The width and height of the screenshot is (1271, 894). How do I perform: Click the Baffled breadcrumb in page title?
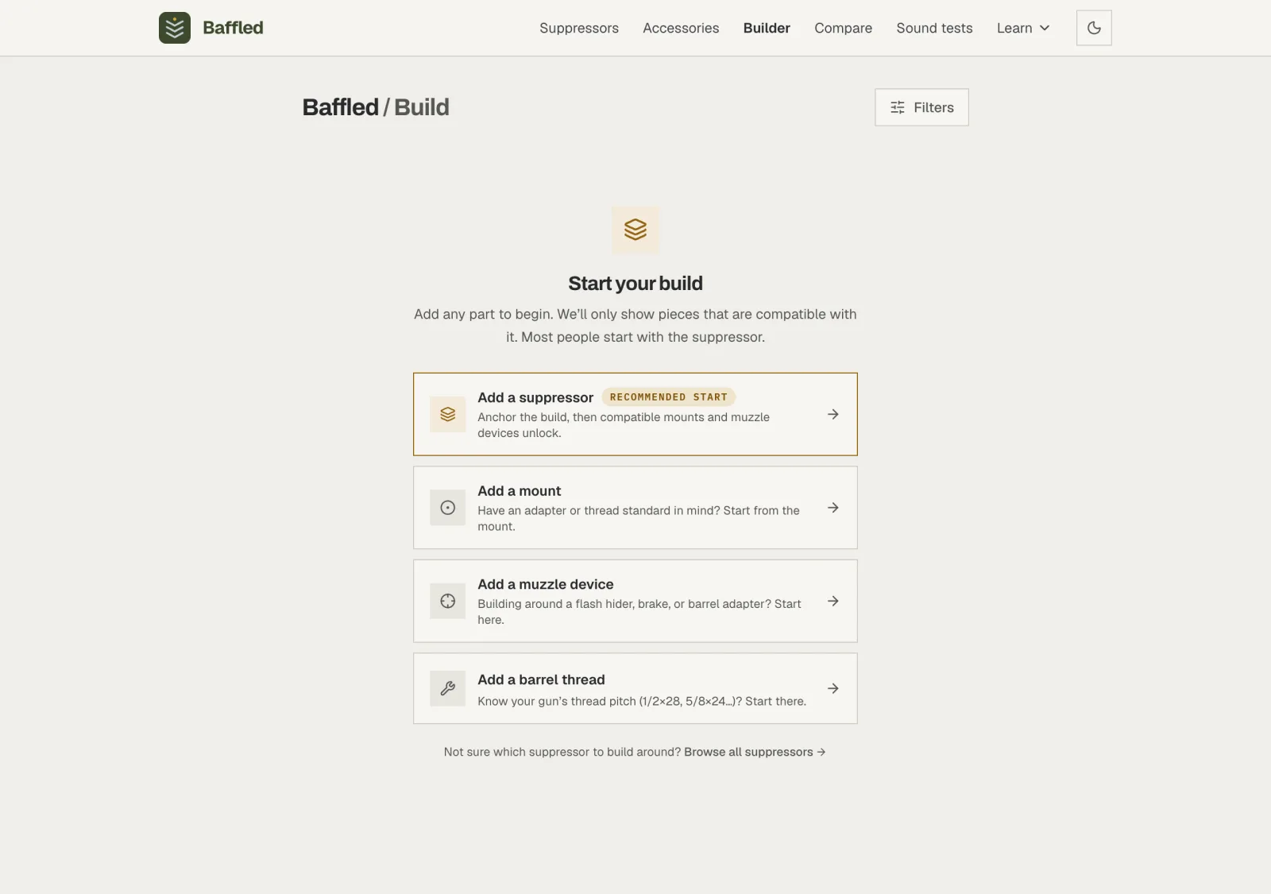pos(340,107)
